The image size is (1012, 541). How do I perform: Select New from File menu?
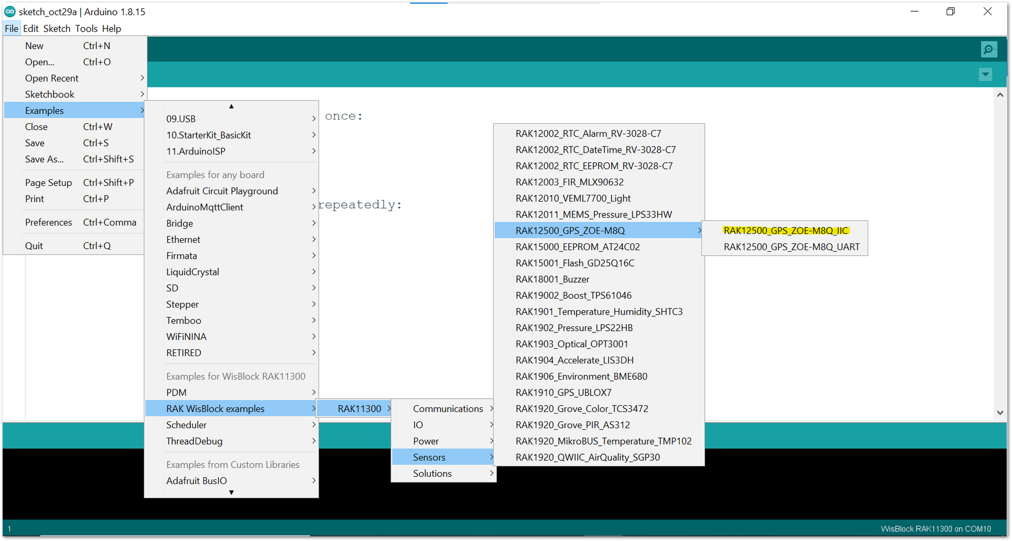[74, 46]
